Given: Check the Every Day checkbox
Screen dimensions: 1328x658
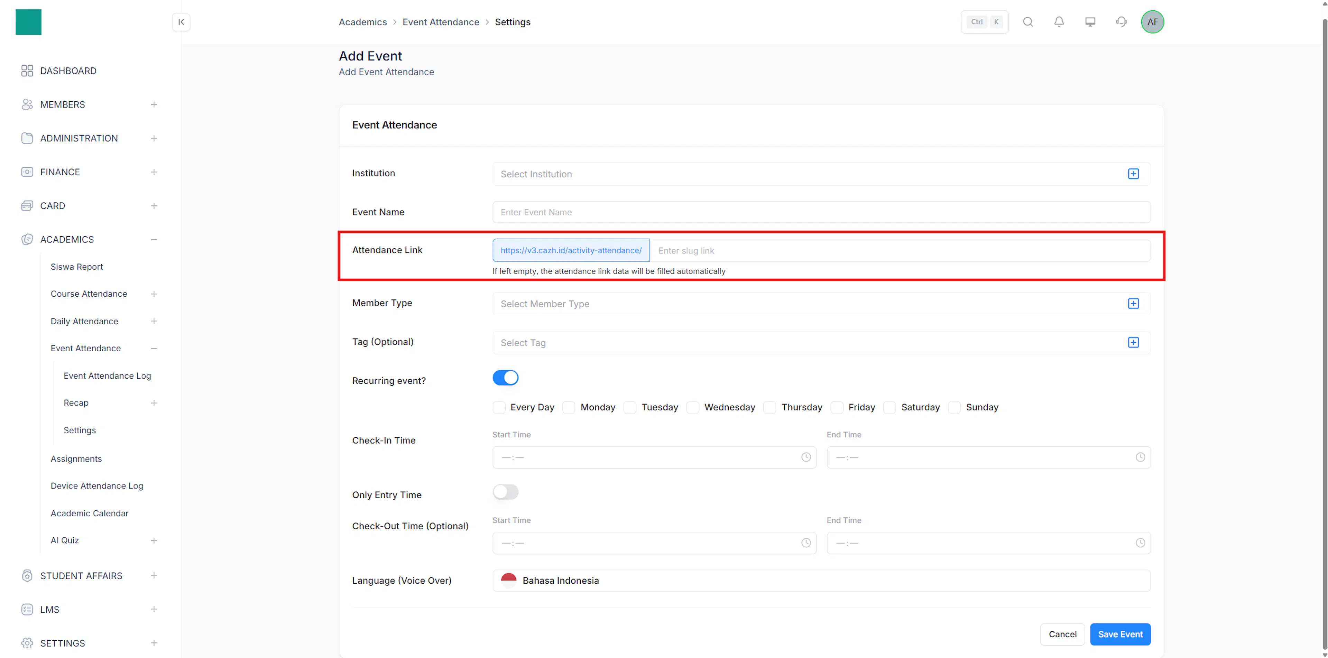Looking at the screenshot, I should coord(499,408).
